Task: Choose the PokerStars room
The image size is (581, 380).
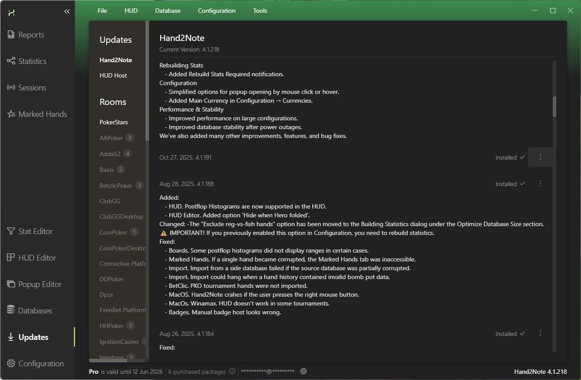Action: (x=114, y=122)
